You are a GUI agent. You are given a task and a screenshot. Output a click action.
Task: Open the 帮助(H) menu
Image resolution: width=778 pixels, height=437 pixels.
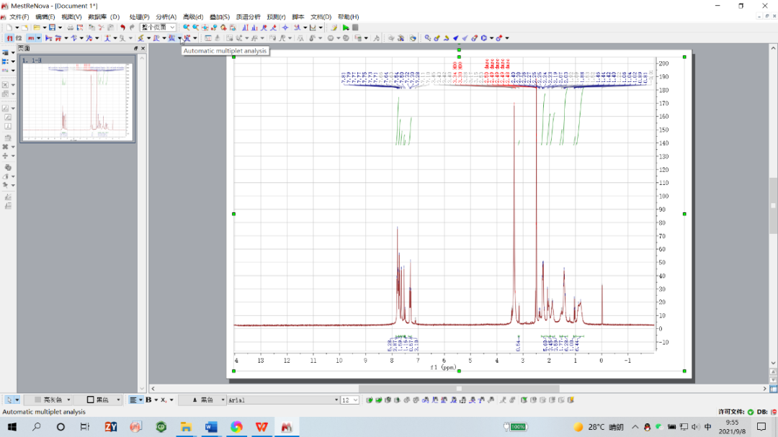[x=348, y=17]
